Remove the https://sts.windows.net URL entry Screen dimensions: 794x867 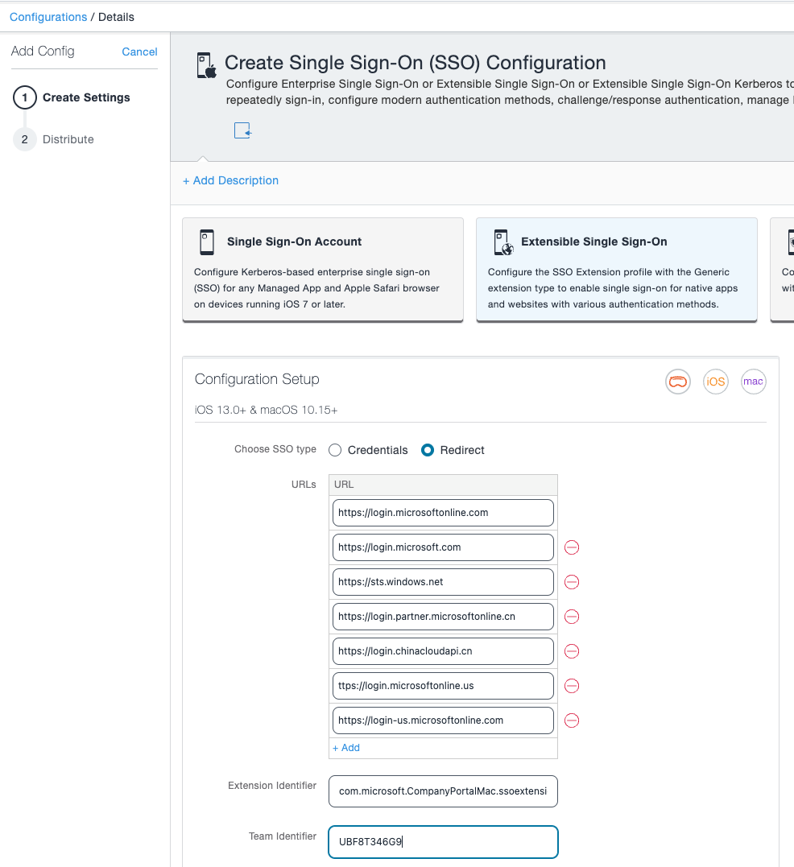coord(571,582)
